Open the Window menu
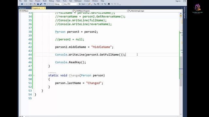This screenshot has width=209, height=117. click(x=95, y=1)
